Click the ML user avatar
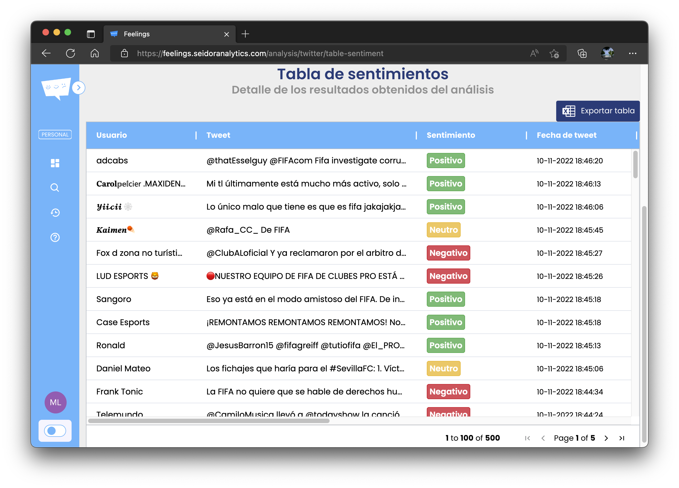 (55, 402)
